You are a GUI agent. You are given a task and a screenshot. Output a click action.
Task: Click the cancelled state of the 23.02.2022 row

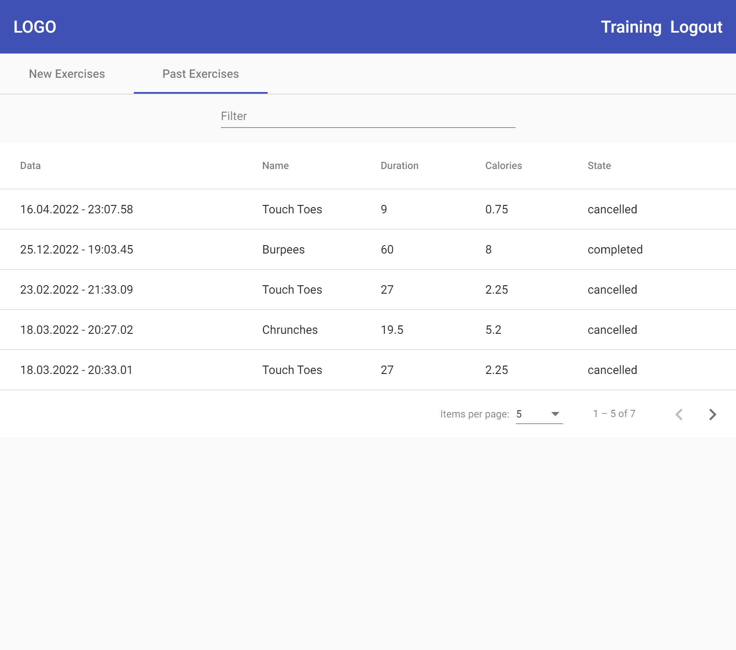(612, 289)
